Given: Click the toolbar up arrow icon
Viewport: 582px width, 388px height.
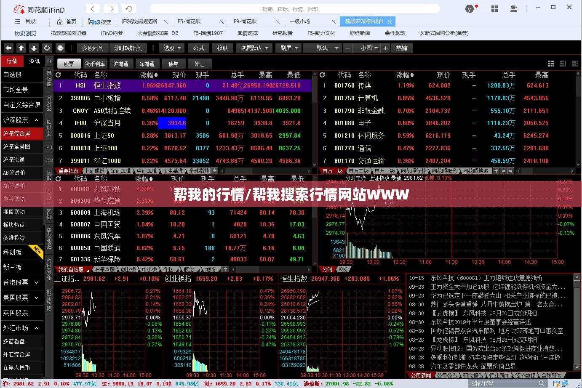Looking at the screenshot, I should [21, 48].
